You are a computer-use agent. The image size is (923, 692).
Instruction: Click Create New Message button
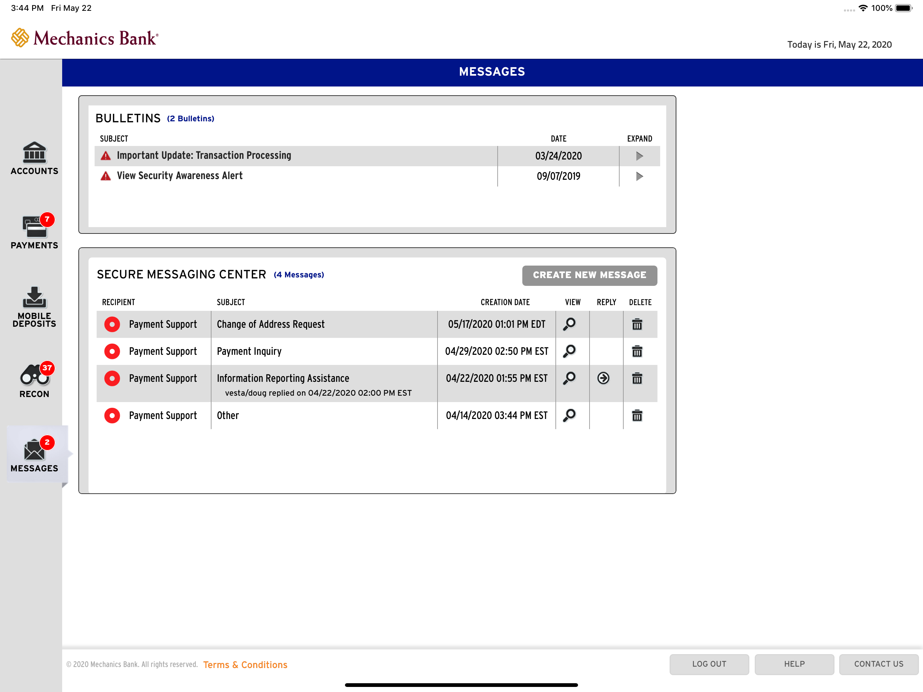(589, 275)
